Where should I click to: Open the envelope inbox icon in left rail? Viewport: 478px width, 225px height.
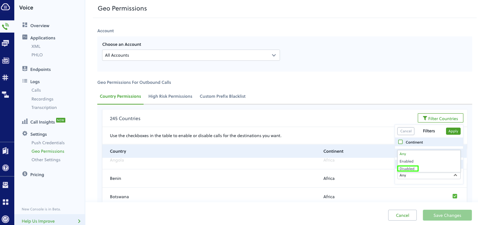5,185
